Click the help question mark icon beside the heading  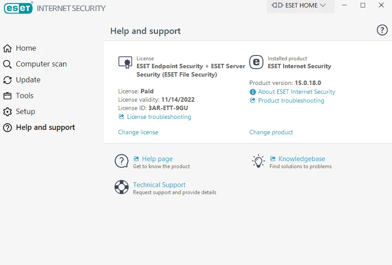[x=382, y=30]
